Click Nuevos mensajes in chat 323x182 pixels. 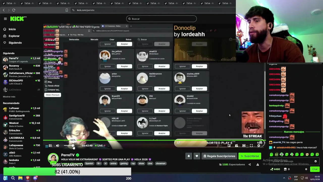(x=294, y=132)
